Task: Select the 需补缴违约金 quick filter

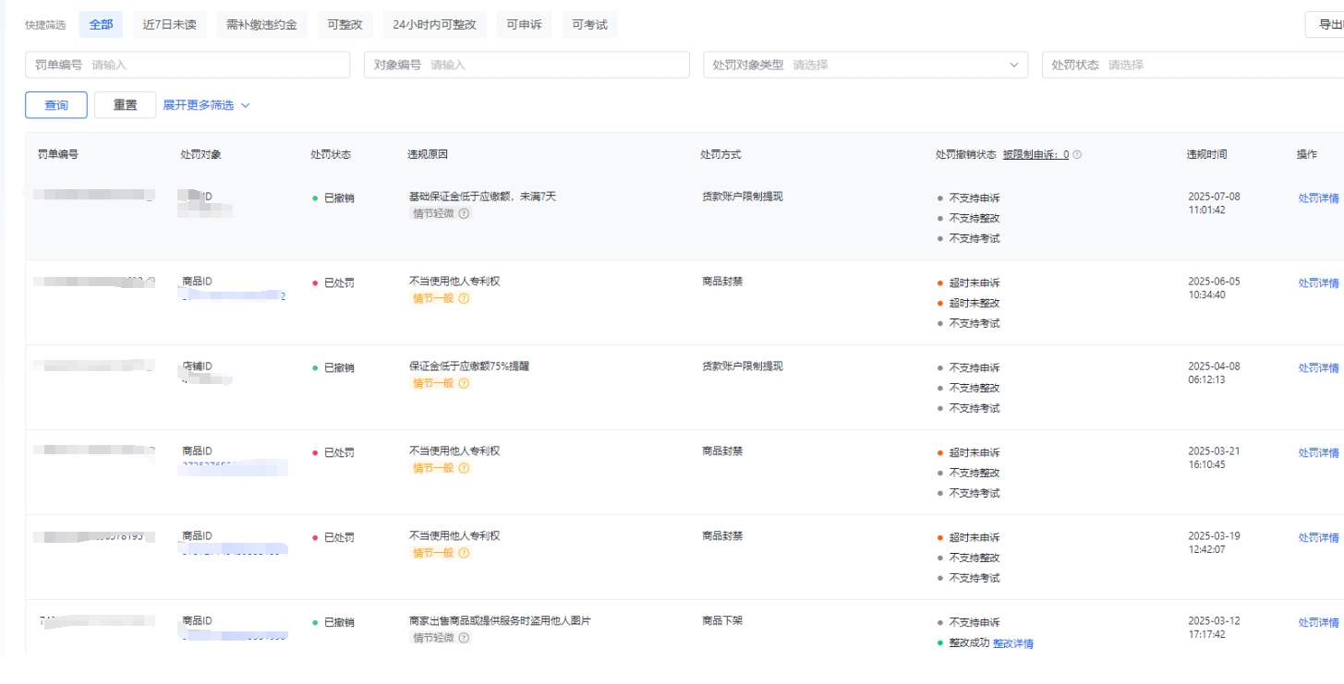Action: (261, 25)
